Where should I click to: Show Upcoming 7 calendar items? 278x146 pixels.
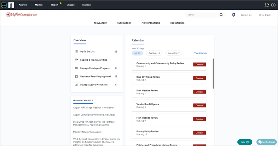[174, 53]
